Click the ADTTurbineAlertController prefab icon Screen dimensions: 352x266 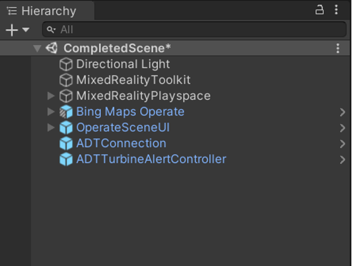66,160
